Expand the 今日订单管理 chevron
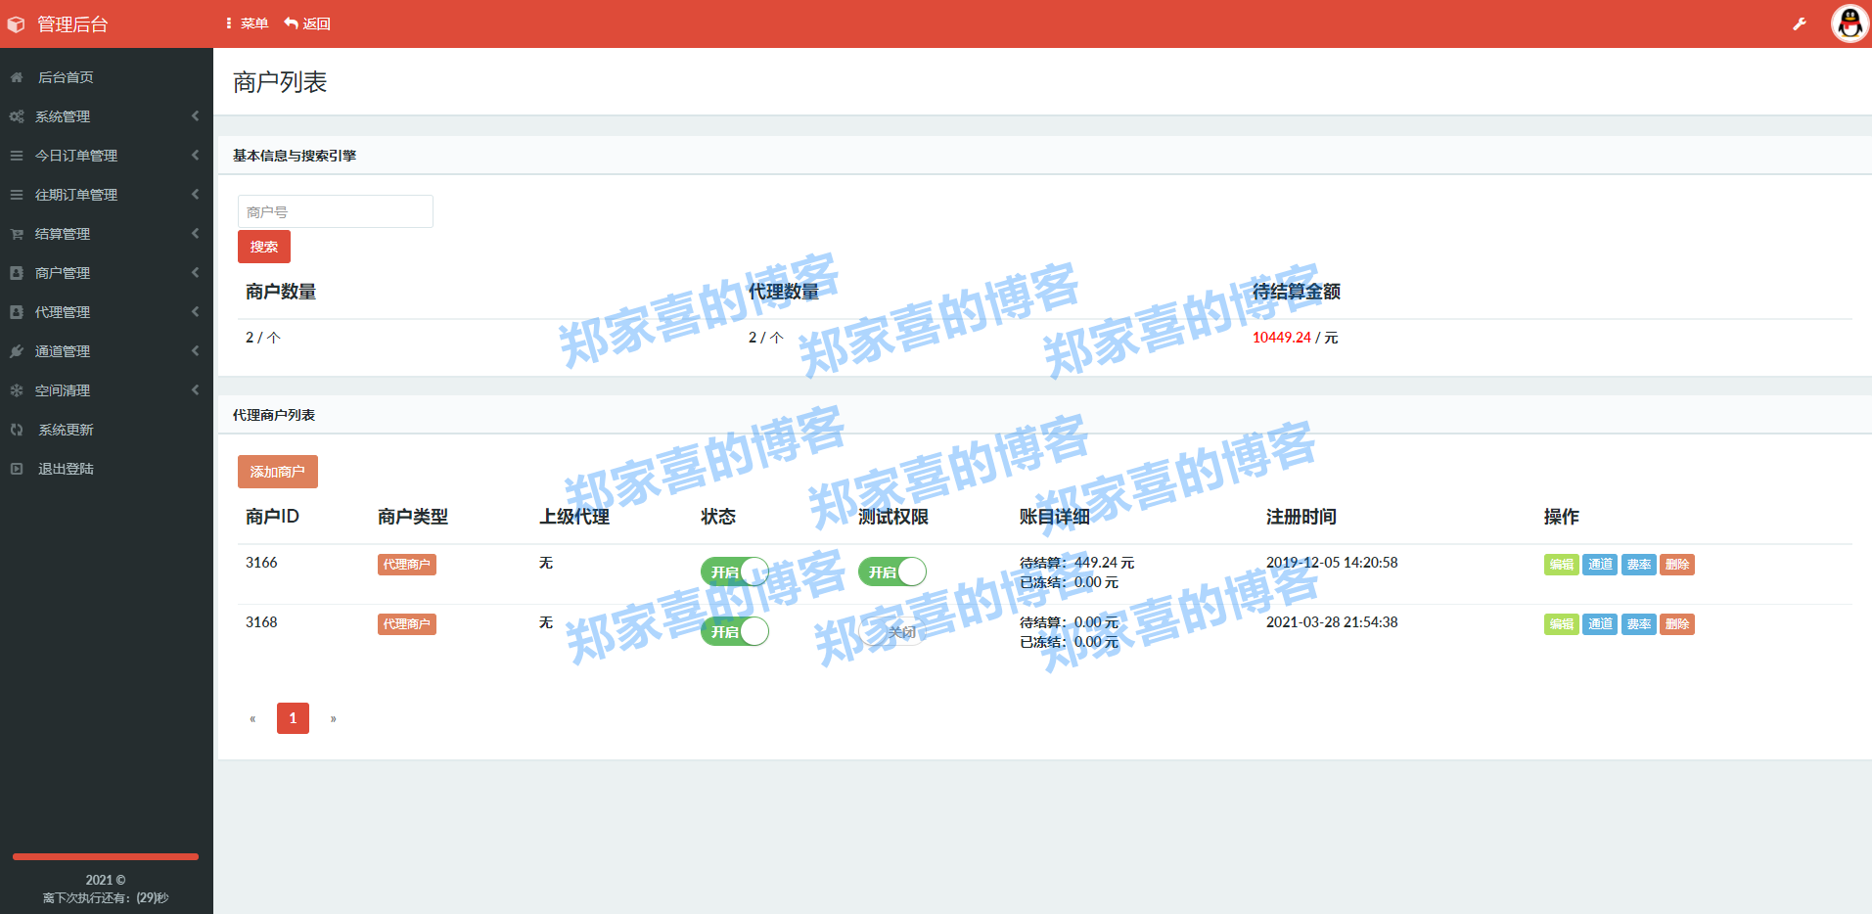The width and height of the screenshot is (1872, 914). coord(195,156)
